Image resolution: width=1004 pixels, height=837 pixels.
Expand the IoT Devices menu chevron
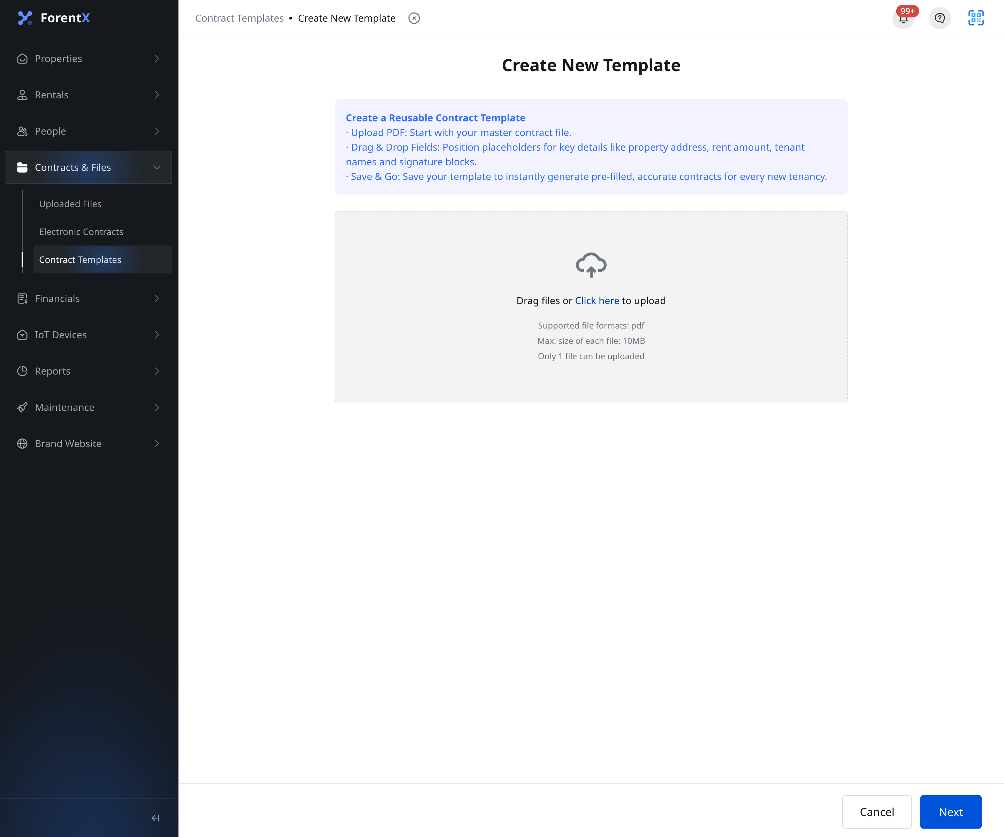(157, 335)
